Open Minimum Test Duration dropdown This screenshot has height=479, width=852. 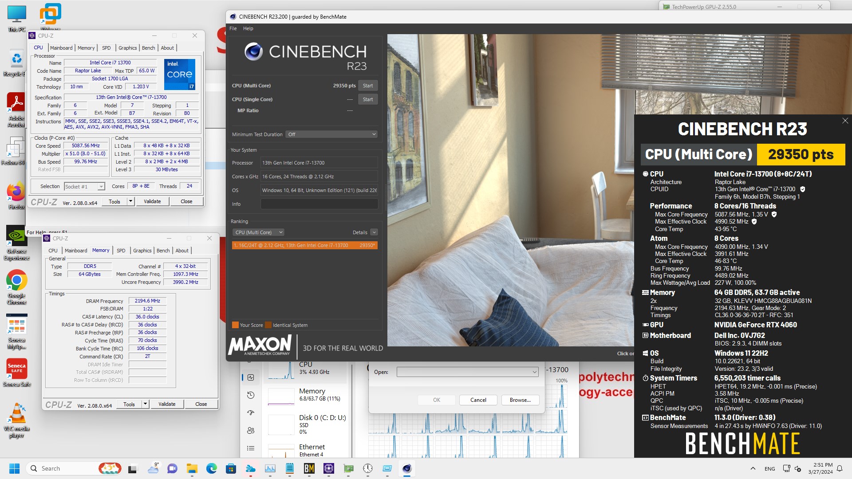(331, 134)
